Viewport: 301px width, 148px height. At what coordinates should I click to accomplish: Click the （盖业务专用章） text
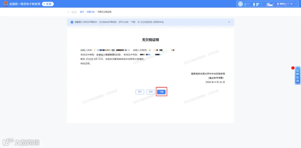pos(216,78)
